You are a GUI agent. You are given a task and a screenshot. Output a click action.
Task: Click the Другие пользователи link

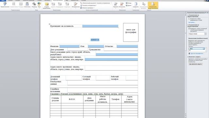(197, 53)
